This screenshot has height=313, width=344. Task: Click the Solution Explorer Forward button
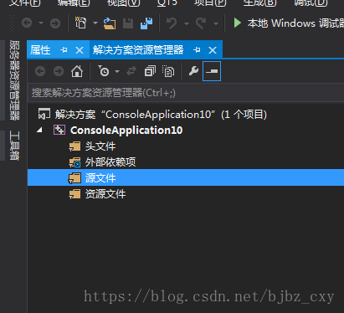(x=59, y=71)
